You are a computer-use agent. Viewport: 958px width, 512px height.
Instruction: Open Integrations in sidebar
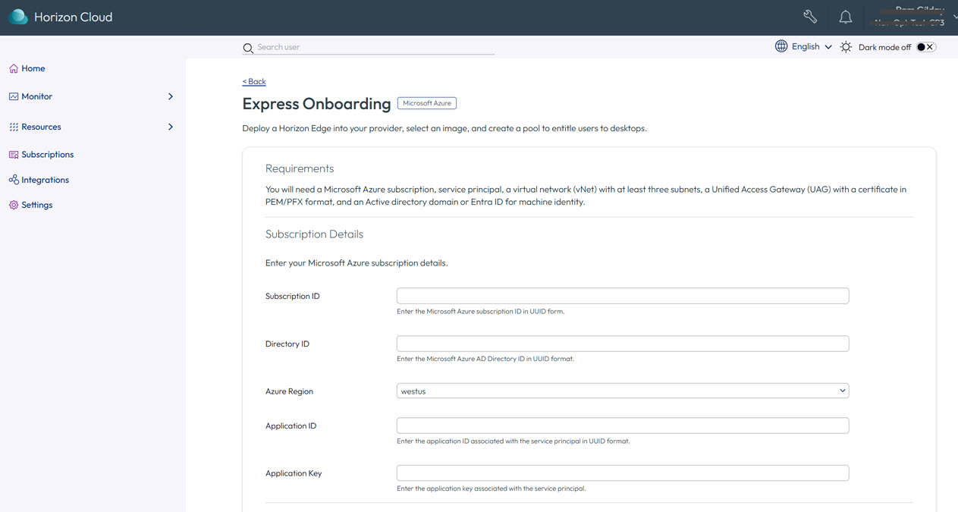tap(46, 180)
